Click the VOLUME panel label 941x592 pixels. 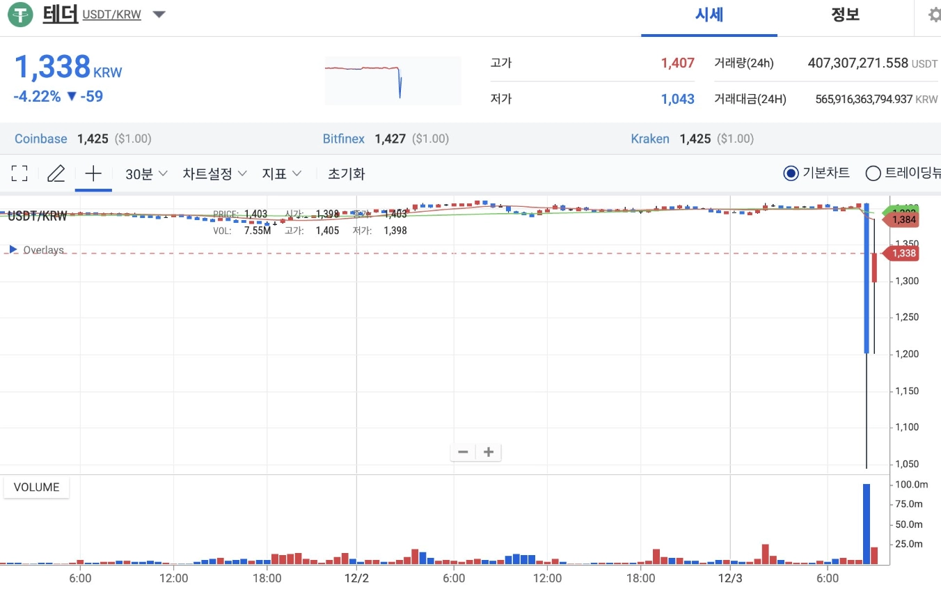[x=37, y=488]
